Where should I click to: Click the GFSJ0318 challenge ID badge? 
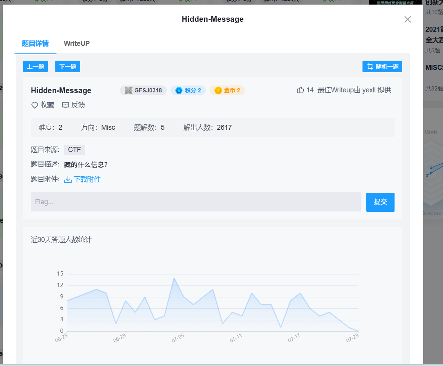click(x=143, y=90)
